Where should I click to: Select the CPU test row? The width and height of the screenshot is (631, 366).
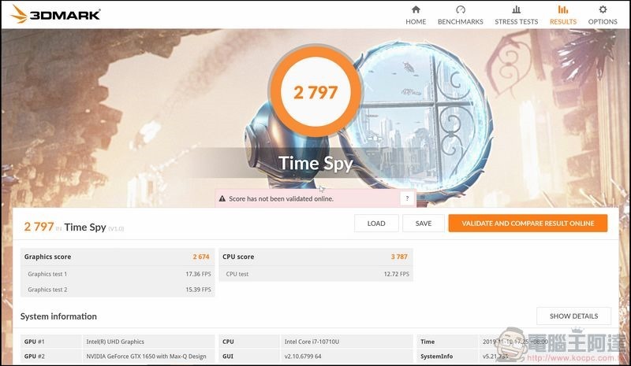pyautogui.click(x=316, y=274)
